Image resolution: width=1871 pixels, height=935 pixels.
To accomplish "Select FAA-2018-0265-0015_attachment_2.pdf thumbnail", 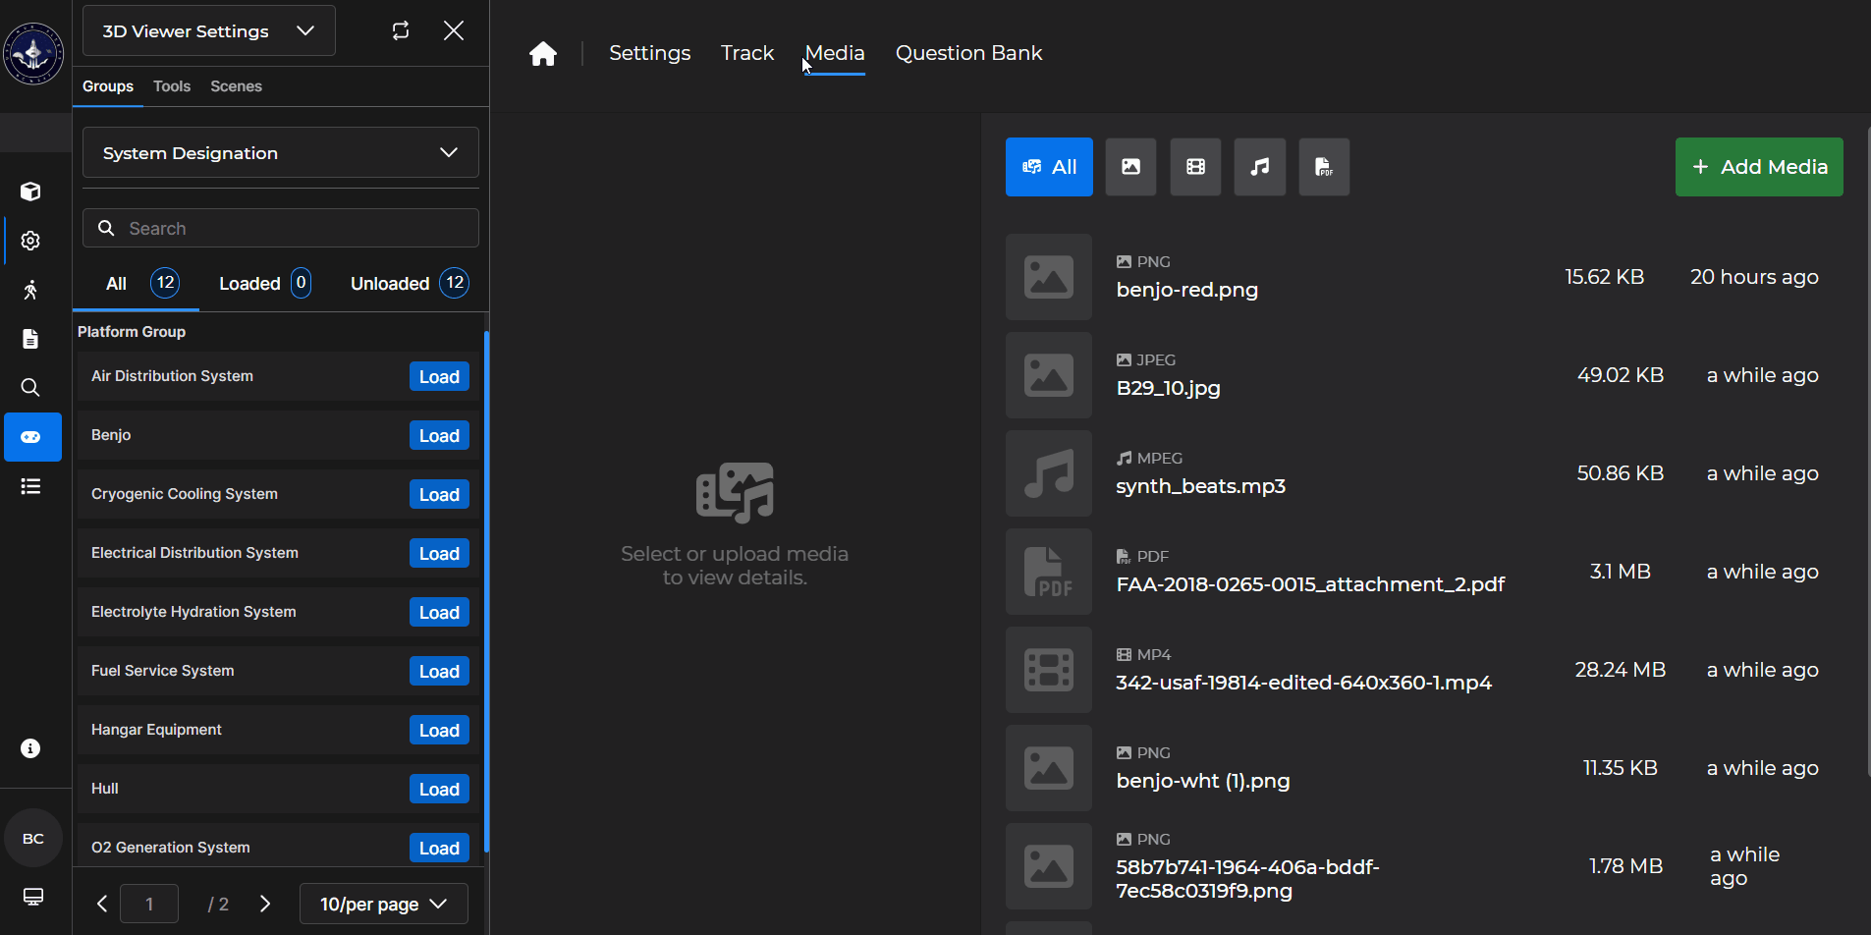I will pyautogui.click(x=1049, y=572).
